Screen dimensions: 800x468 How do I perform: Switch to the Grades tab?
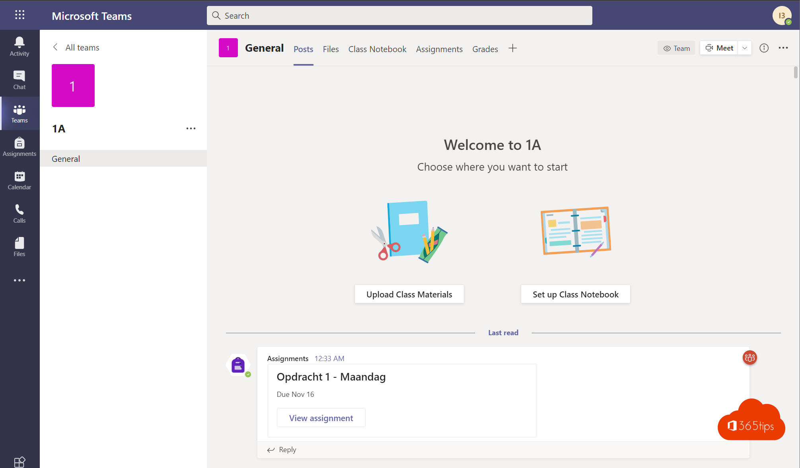click(x=485, y=49)
